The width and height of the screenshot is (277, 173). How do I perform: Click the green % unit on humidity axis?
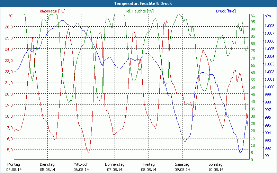pos(253,16)
